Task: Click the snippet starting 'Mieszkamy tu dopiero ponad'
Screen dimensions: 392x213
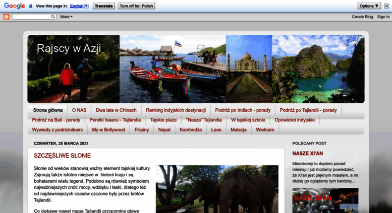Action: (x=325, y=172)
